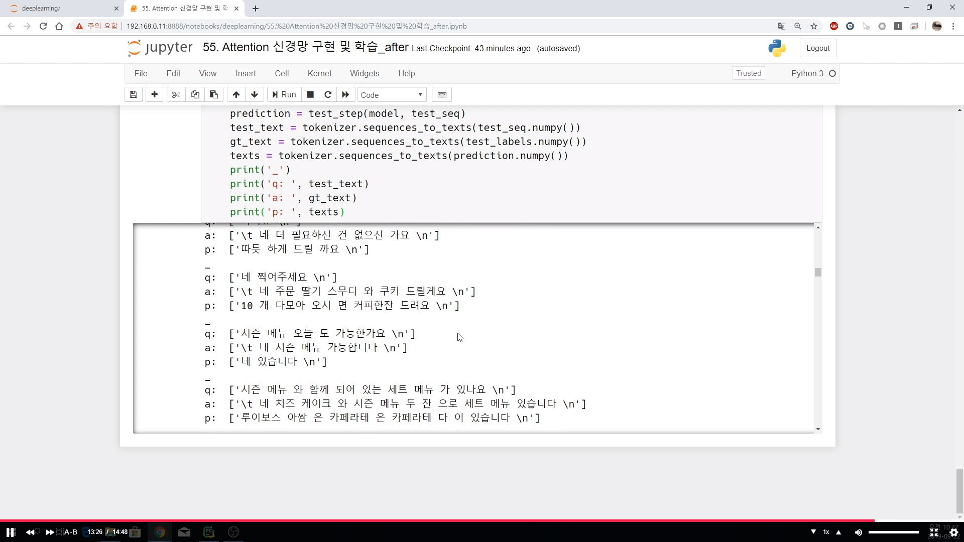Restart kernel and rerun all icon
The height and width of the screenshot is (542, 964).
(345, 94)
